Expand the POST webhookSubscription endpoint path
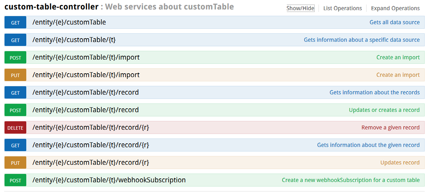This screenshot has width=431, height=196. (109, 180)
